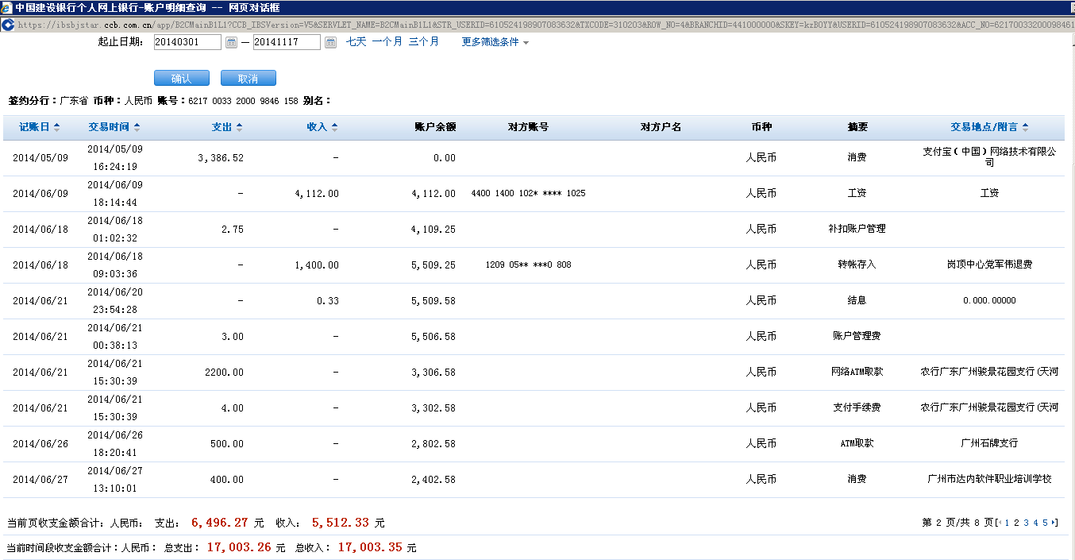Open the end date calendar picker
Screen dimensions: 1075x560
[331, 42]
